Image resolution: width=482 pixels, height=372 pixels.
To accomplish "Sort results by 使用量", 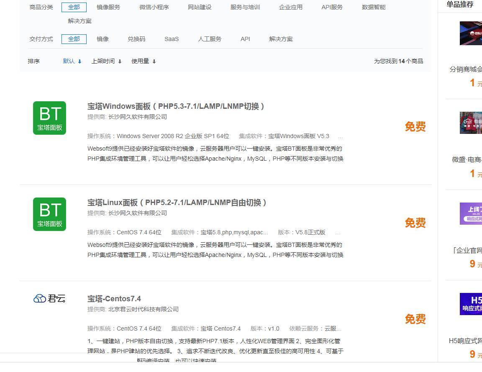I will (x=140, y=61).
